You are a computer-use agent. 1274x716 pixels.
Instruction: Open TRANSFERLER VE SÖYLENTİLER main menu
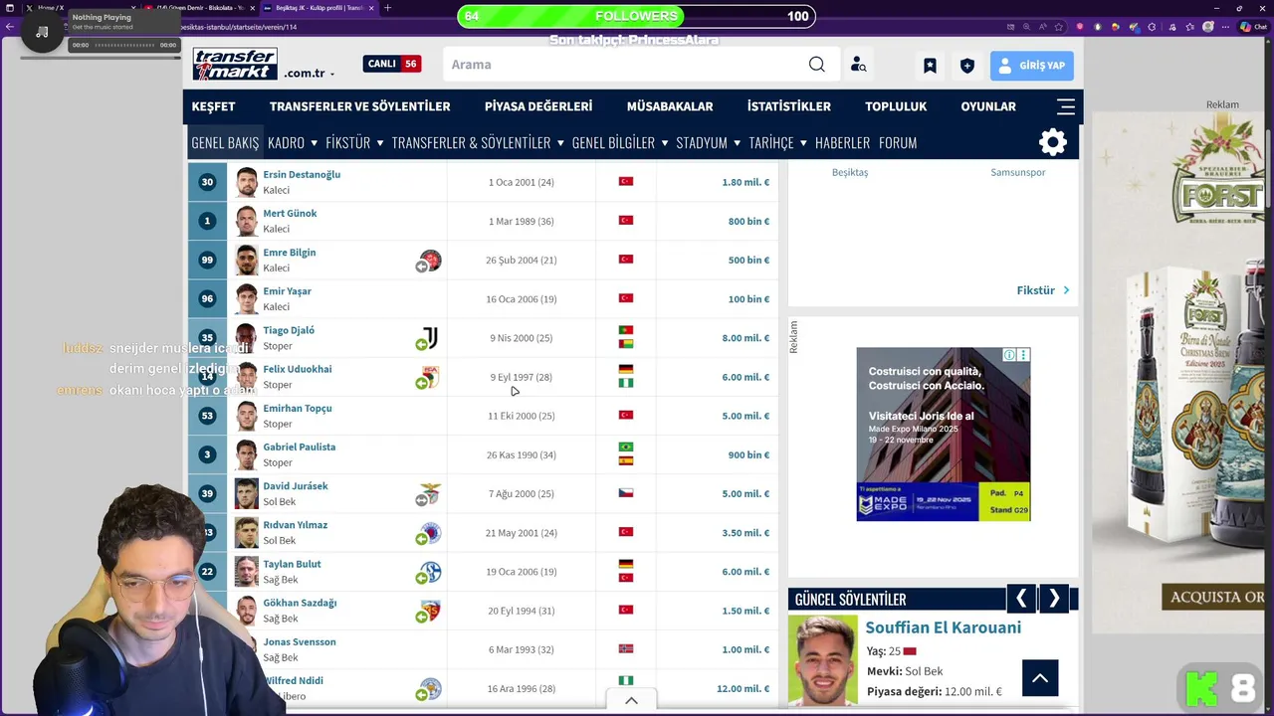[359, 106]
